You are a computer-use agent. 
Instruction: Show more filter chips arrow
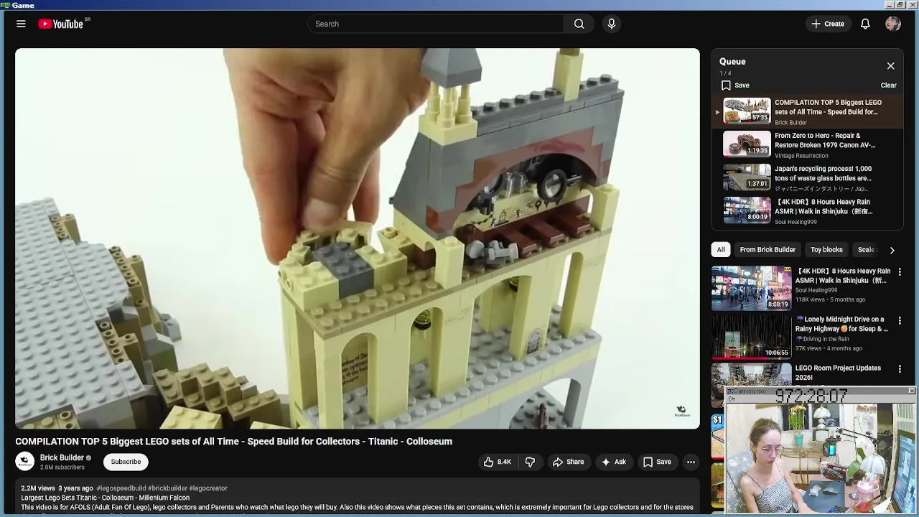pos(892,250)
